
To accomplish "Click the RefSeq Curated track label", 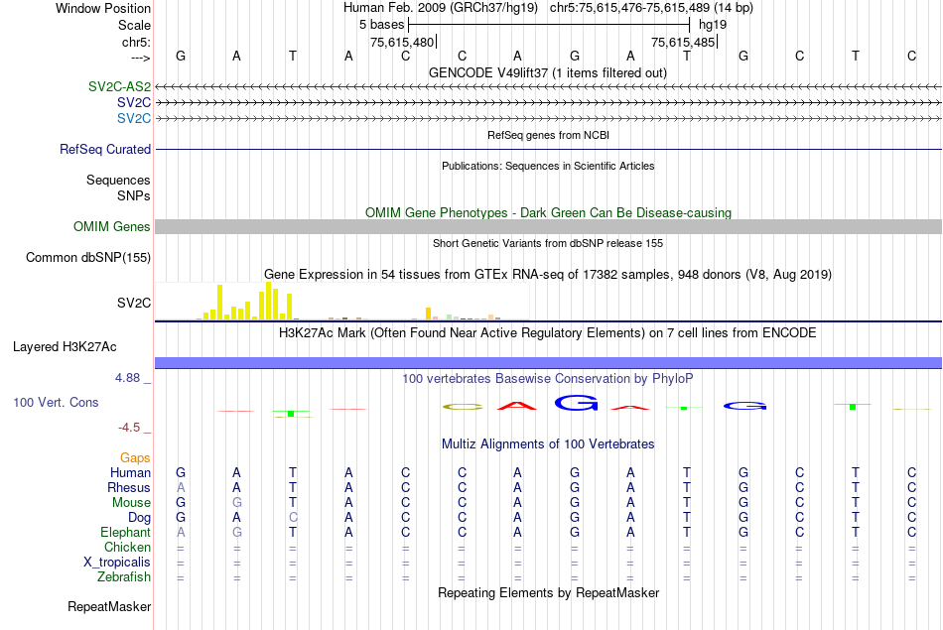I will click(105, 149).
